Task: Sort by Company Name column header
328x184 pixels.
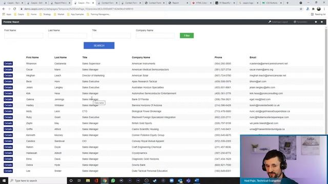Action: pos(141,57)
